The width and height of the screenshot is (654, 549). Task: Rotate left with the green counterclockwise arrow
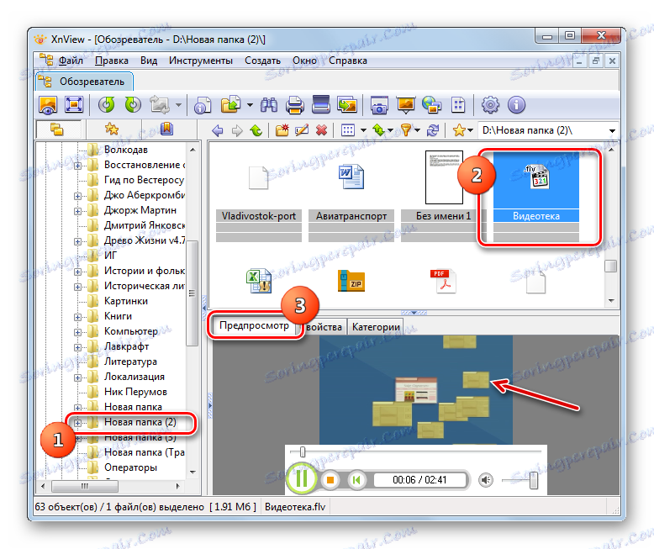pyautogui.click(x=107, y=105)
